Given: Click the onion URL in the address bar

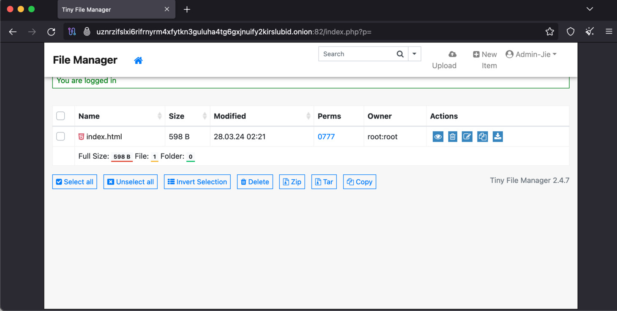Looking at the screenshot, I should coord(234,32).
